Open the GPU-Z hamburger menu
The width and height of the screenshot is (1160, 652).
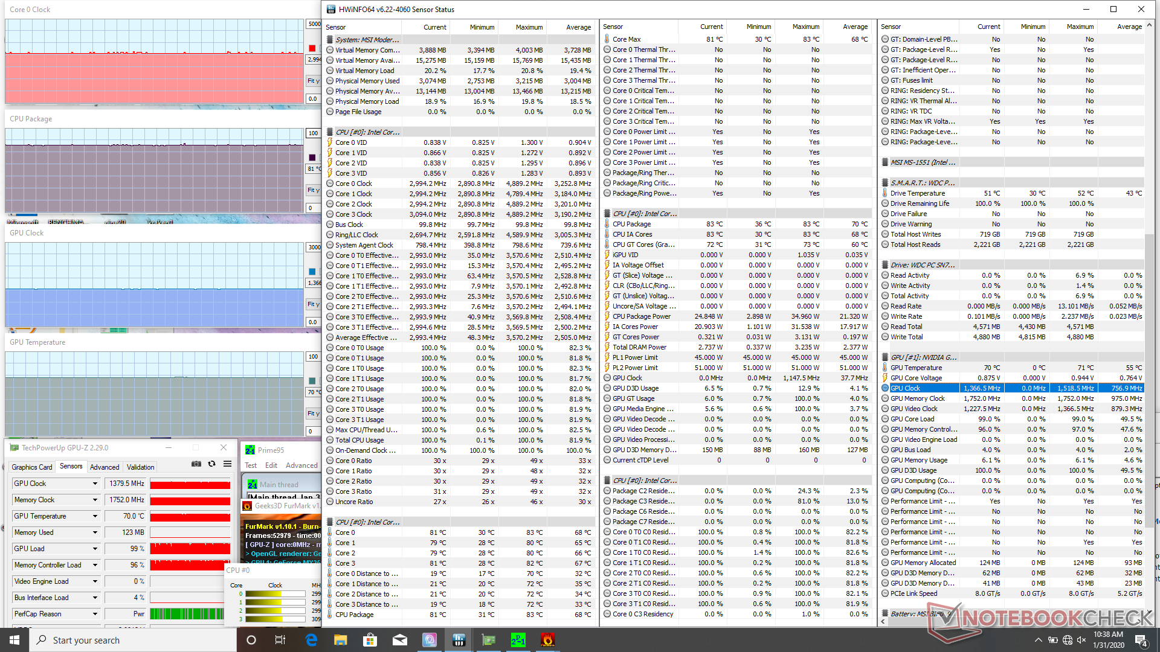click(227, 464)
